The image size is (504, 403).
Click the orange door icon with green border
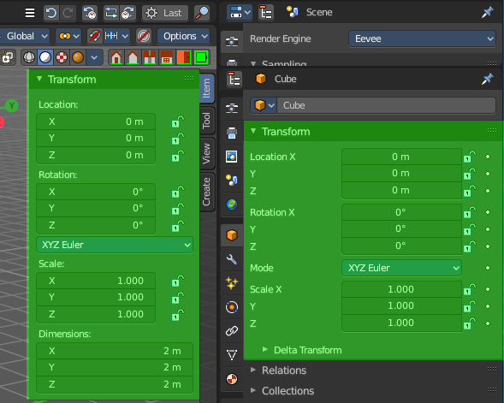point(184,58)
